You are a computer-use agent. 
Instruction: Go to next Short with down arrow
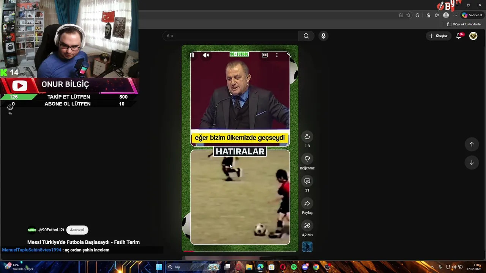[x=472, y=163]
